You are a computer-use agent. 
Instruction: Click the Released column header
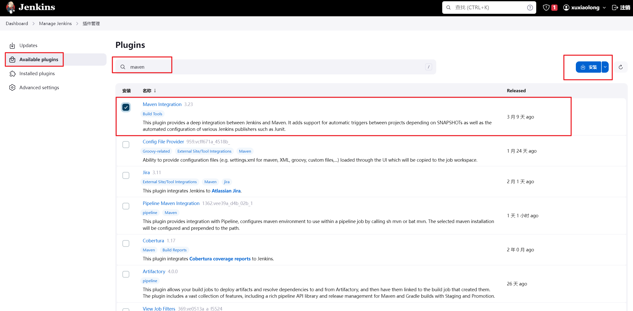[x=516, y=90]
